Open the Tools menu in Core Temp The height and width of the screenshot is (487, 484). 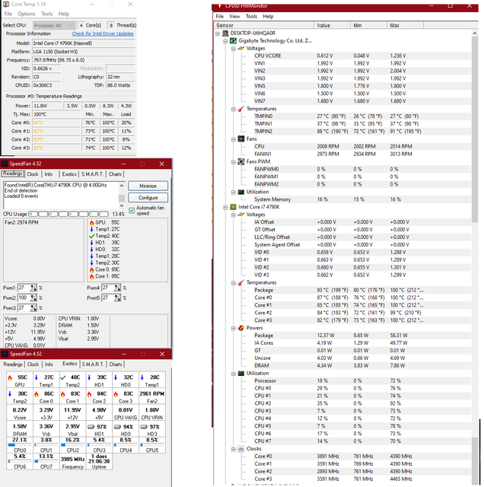47,14
